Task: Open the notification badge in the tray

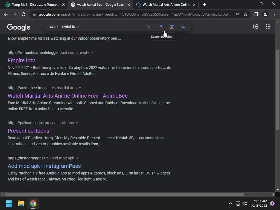Action: 272,203
